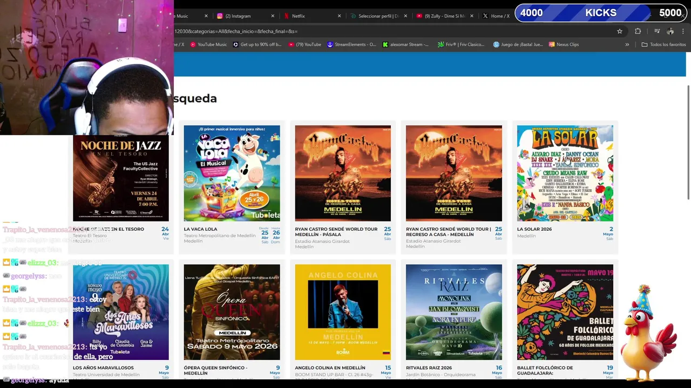Close the Zully - Dime Si tab
Screen dimensions: 691x388
click(x=472, y=16)
